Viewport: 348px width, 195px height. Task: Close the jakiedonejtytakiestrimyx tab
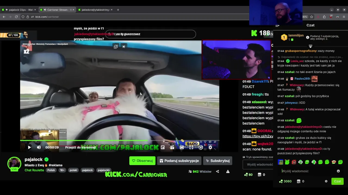[x=111, y=10]
